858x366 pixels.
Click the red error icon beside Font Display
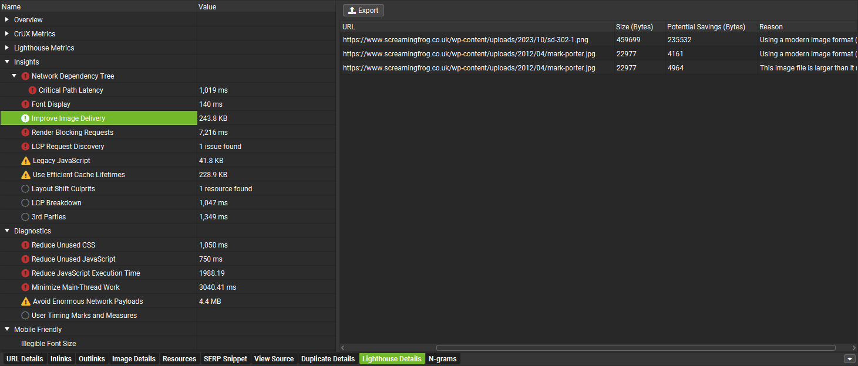(25, 104)
